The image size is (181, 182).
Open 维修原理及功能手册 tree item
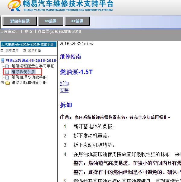click(x=29, y=77)
